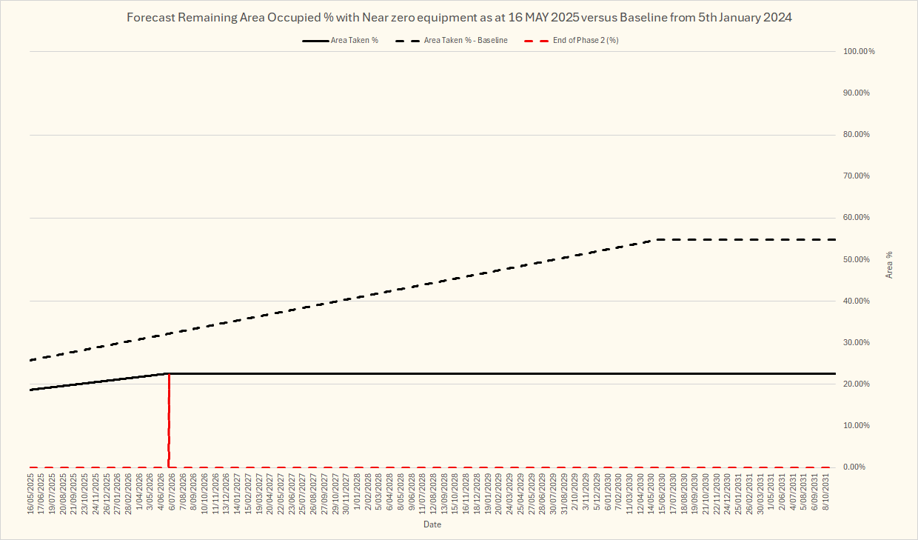Click the chart title text
This screenshot has height=540, width=918.
coord(459,17)
